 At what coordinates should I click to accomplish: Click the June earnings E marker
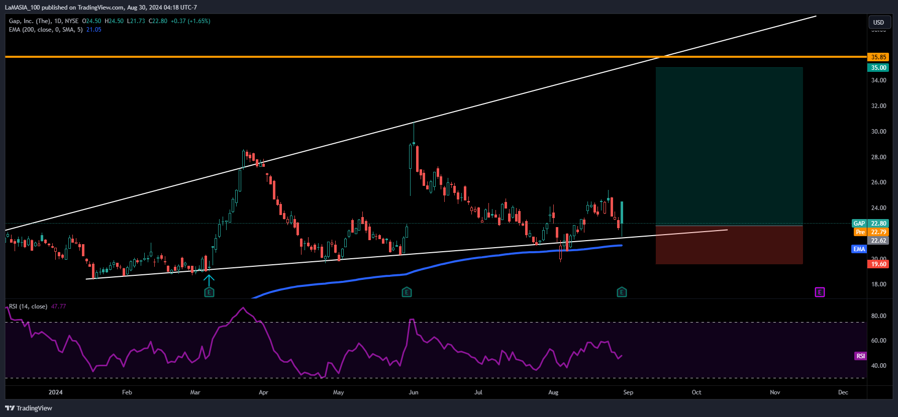(407, 292)
